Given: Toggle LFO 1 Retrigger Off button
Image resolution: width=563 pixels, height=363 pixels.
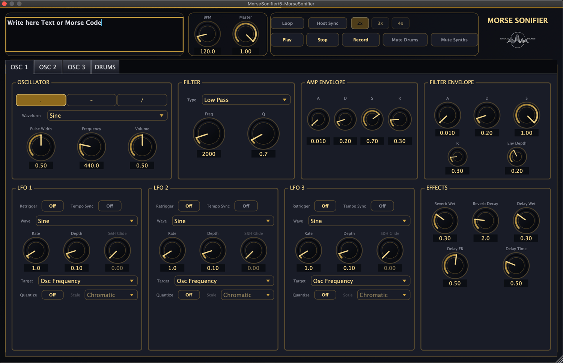Looking at the screenshot, I should (53, 206).
